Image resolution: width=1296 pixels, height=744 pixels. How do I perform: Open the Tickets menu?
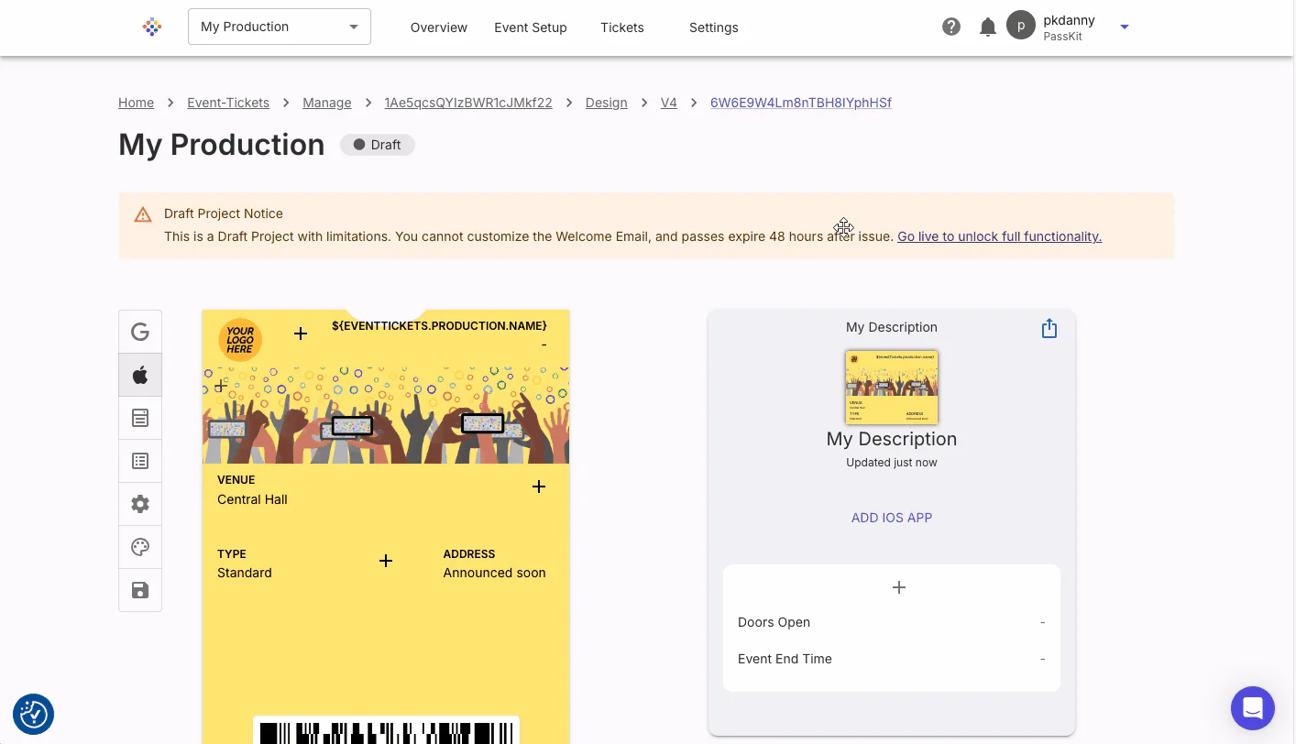tap(622, 27)
